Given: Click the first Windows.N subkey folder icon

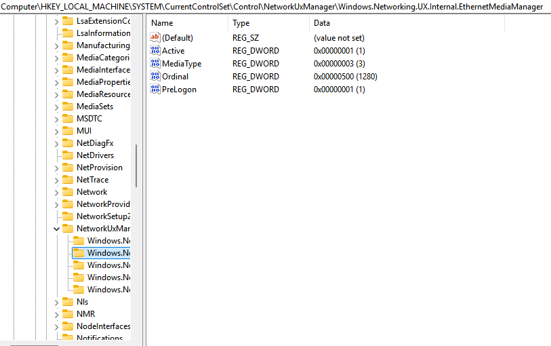Looking at the screenshot, I should coord(79,241).
